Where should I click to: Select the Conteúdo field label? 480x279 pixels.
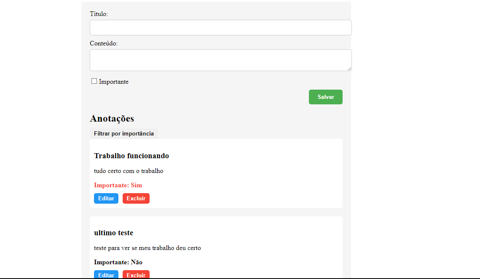[103, 43]
